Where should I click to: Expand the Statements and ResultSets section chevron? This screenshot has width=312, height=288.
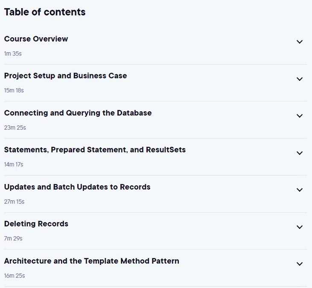(300, 153)
